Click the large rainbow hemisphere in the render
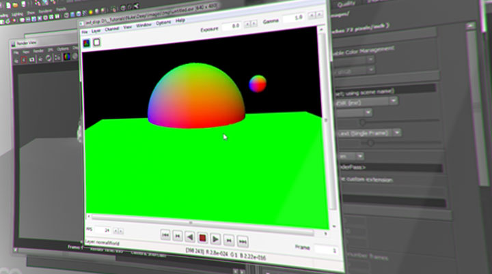The width and height of the screenshot is (492, 274). click(196, 97)
